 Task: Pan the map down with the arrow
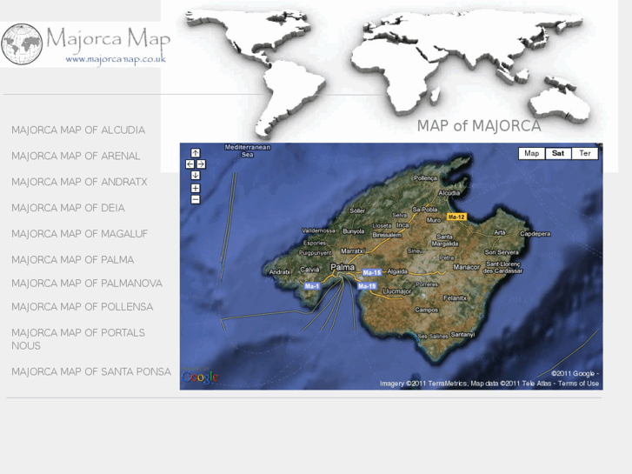click(196, 175)
